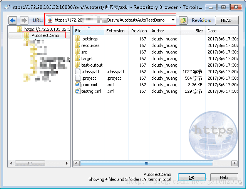Select the target row name
Screen dimensions: 246x189
[x=87, y=59]
